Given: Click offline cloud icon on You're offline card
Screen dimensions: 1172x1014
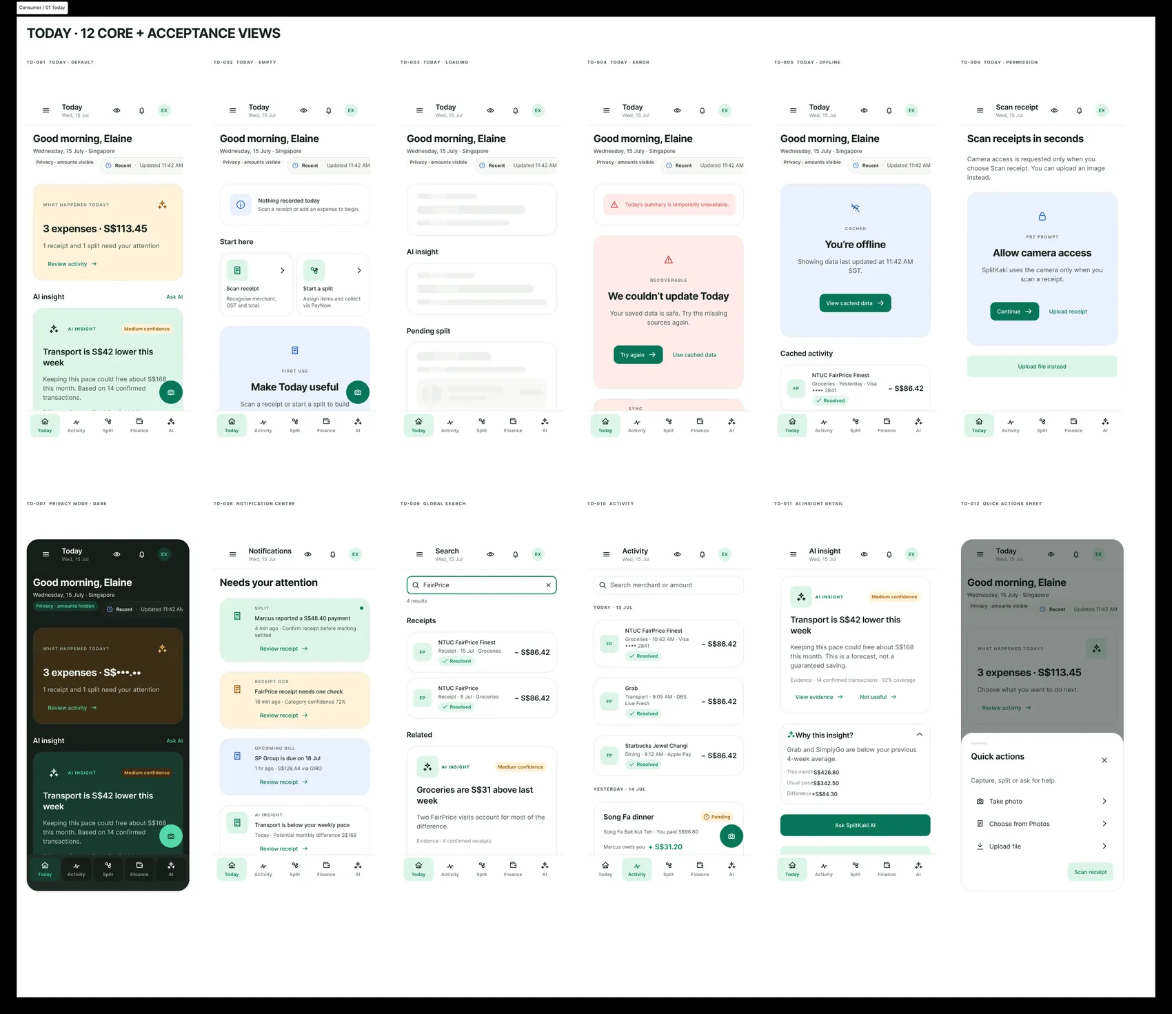Looking at the screenshot, I should coord(856,207).
